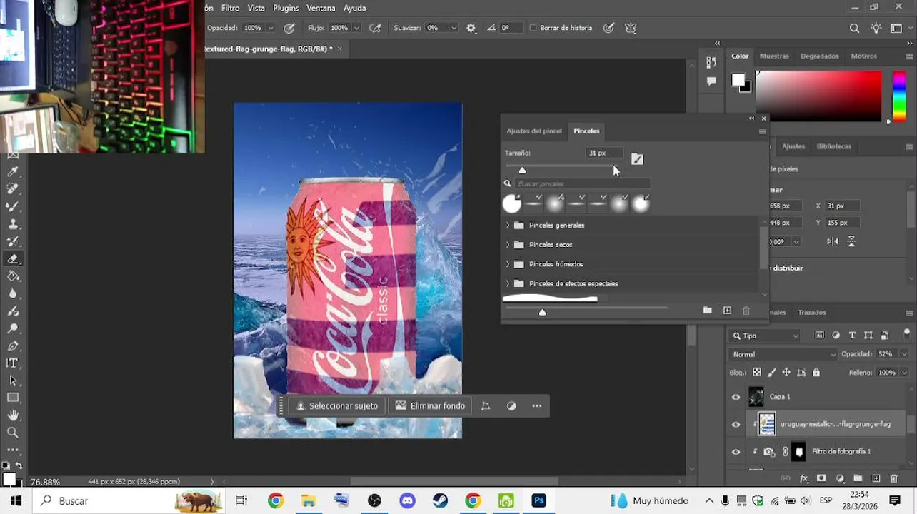Open the Flujo dropdown arrow
917x514 pixels.
(x=355, y=28)
